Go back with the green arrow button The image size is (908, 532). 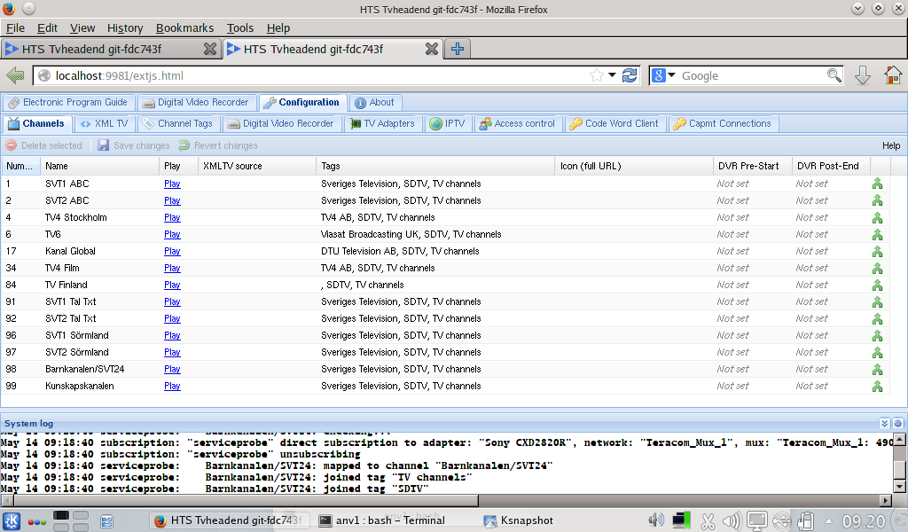(15, 75)
